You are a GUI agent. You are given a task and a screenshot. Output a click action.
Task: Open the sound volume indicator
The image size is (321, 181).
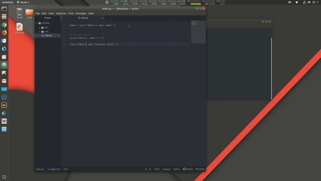[309, 2]
